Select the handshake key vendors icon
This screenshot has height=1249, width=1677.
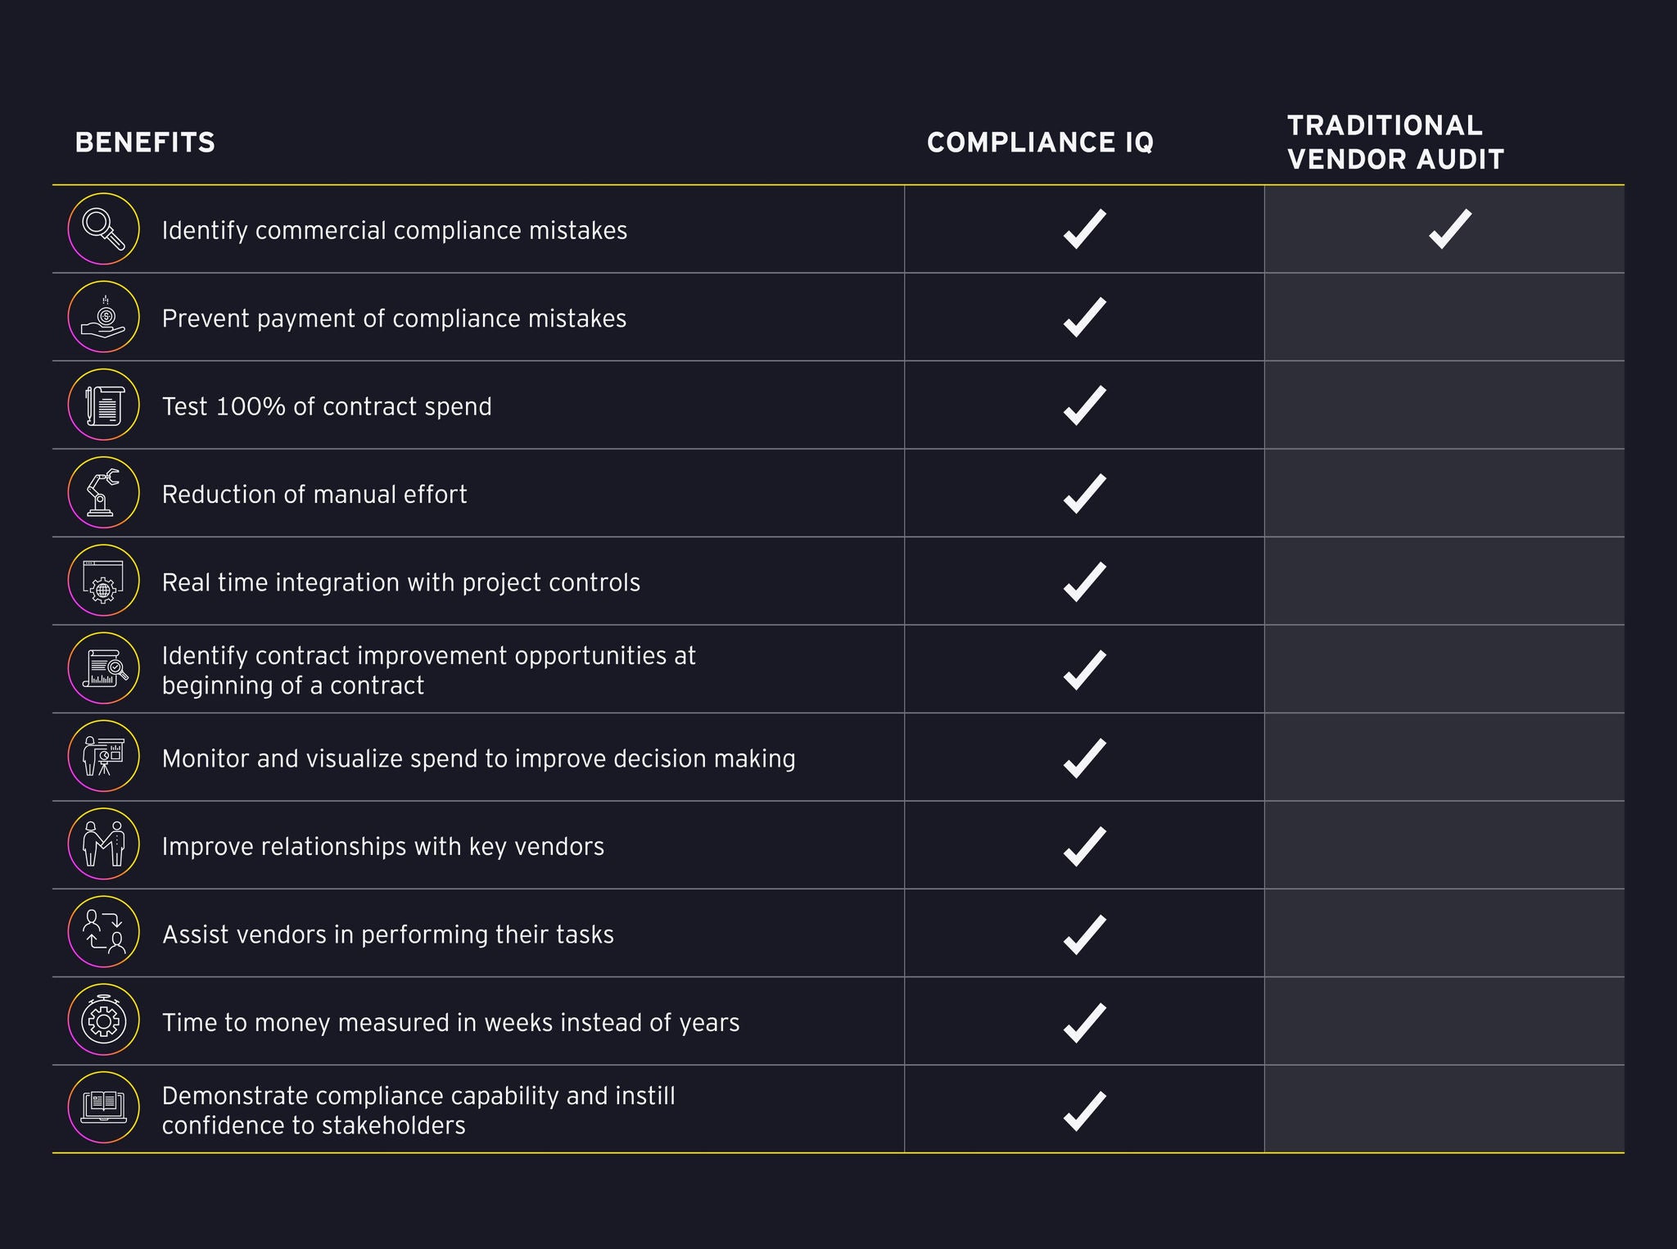103,844
